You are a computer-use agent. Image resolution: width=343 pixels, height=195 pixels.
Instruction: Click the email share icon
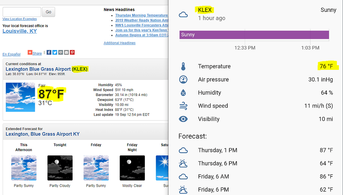point(67,52)
